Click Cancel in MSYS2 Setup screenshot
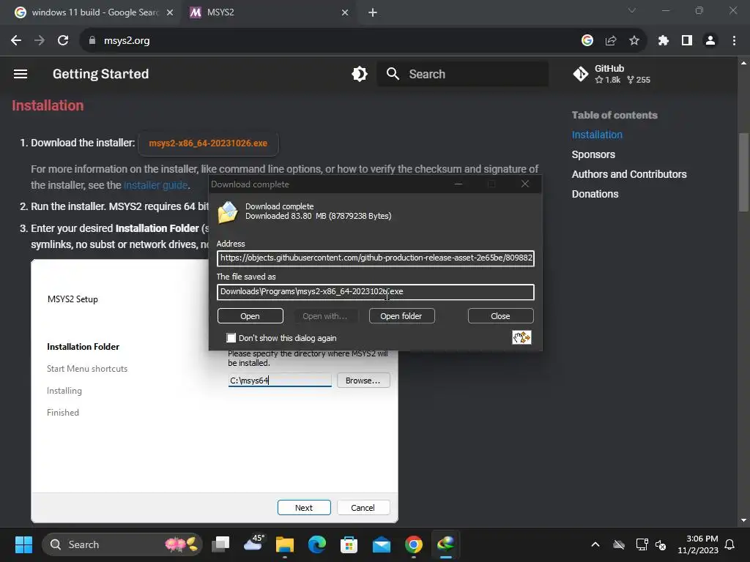The height and width of the screenshot is (562, 750). click(x=363, y=508)
